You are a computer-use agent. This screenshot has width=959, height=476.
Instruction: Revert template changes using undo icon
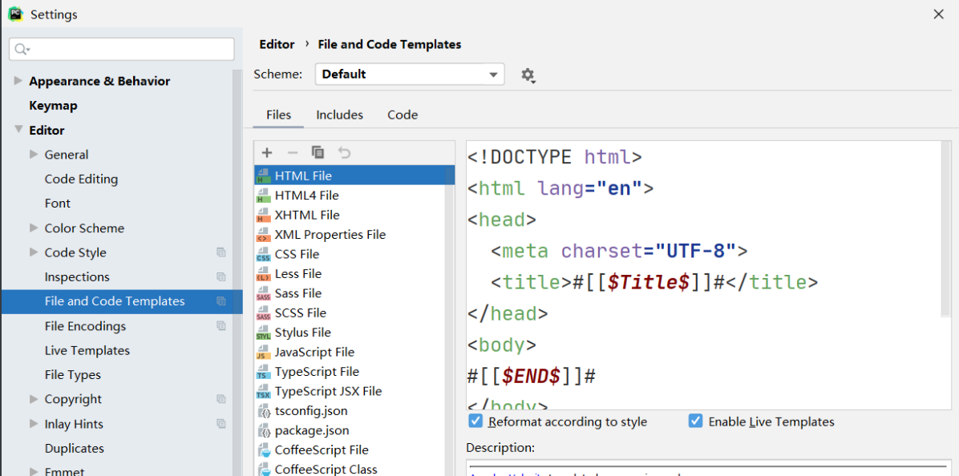pyautogui.click(x=344, y=153)
